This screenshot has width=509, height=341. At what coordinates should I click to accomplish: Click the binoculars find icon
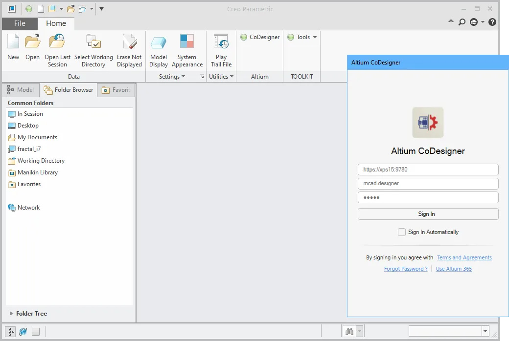[349, 331]
